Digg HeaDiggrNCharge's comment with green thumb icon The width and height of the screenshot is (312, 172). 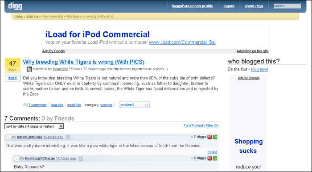[215, 158]
